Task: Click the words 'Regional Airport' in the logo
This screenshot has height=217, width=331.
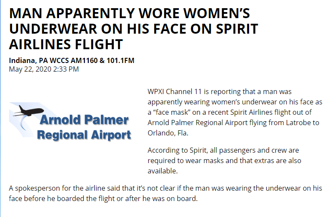Action: coord(84,135)
